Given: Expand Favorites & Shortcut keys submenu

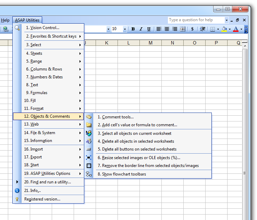Looking at the screenshot, I should pos(49,36).
